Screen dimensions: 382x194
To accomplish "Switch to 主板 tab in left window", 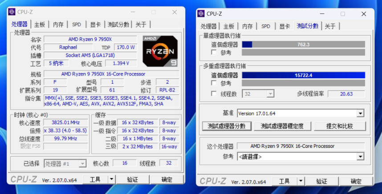I will (x=40, y=24).
